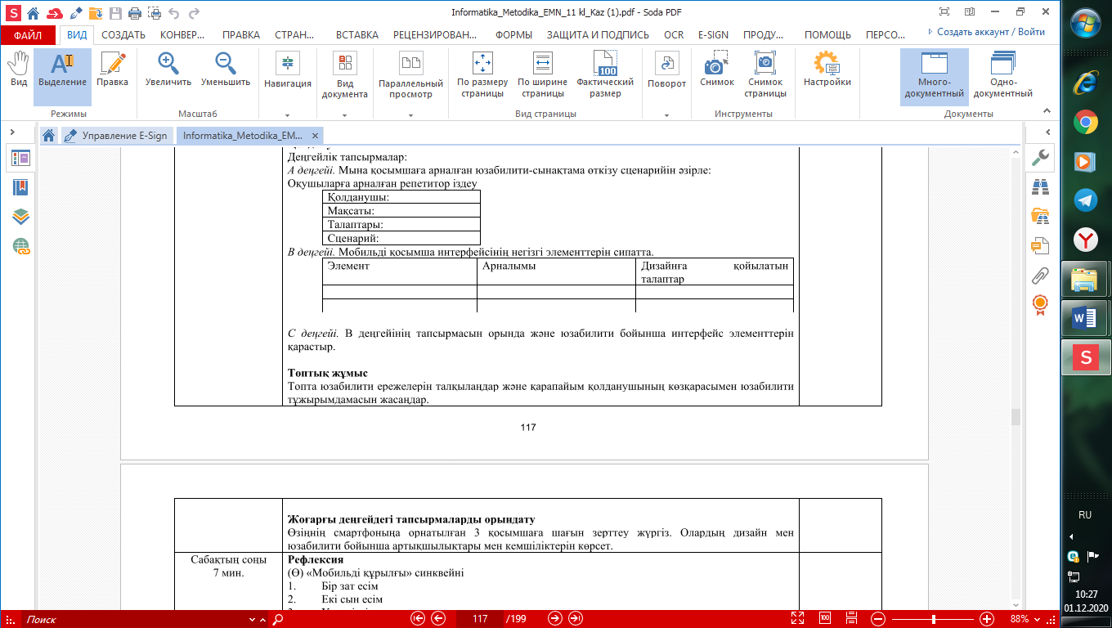The image size is (1112, 628).
Task: Click the cloud icon in quick access toolbar
Action: point(55,13)
